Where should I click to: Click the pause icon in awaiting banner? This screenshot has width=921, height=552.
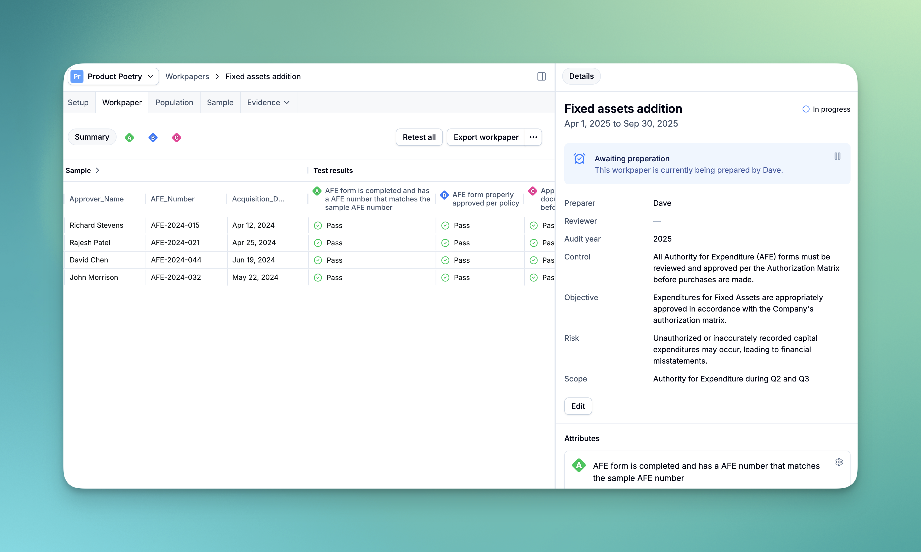837,156
